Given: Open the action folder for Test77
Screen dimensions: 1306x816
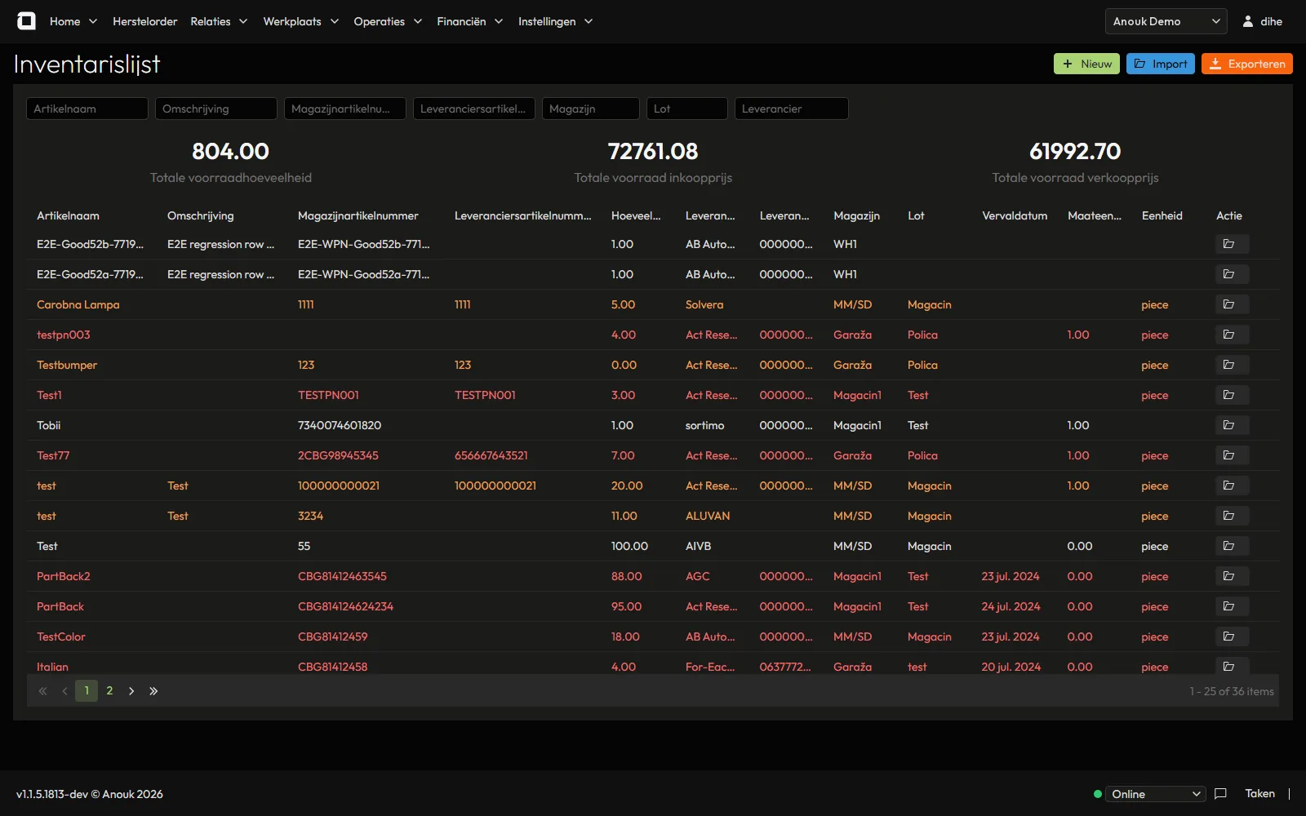Looking at the screenshot, I should coord(1232,455).
